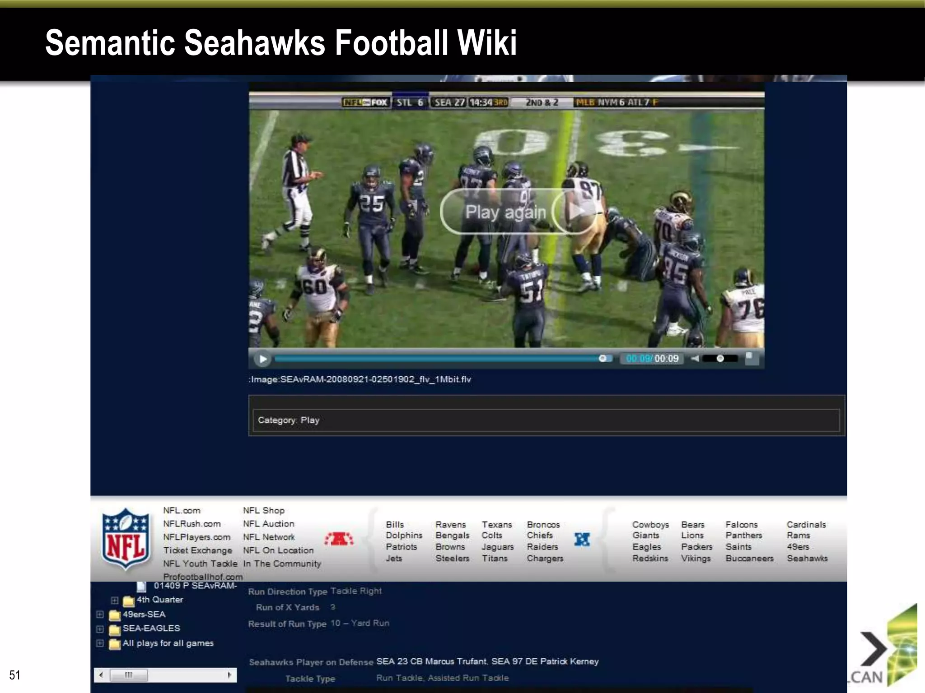Mute audio with the speaker icon
Screen dimensions: 925x693
pos(696,358)
